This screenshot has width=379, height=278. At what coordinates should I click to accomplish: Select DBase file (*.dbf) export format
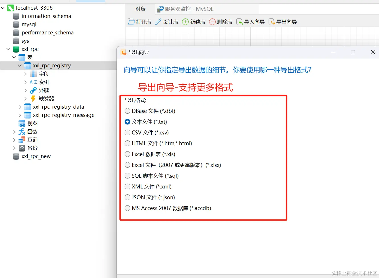127,111
